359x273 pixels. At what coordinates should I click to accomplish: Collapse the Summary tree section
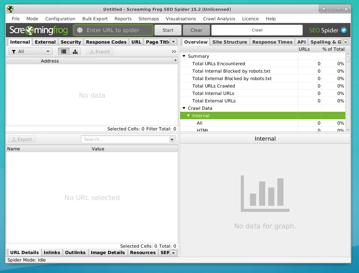(x=184, y=56)
